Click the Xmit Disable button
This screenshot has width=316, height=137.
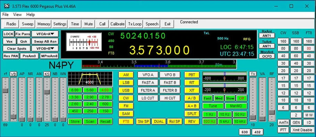(302, 130)
